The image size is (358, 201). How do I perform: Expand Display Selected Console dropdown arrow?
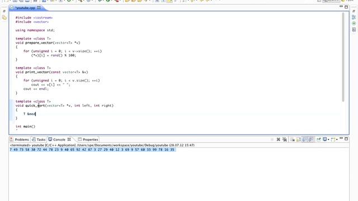click(x=328, y=140)
